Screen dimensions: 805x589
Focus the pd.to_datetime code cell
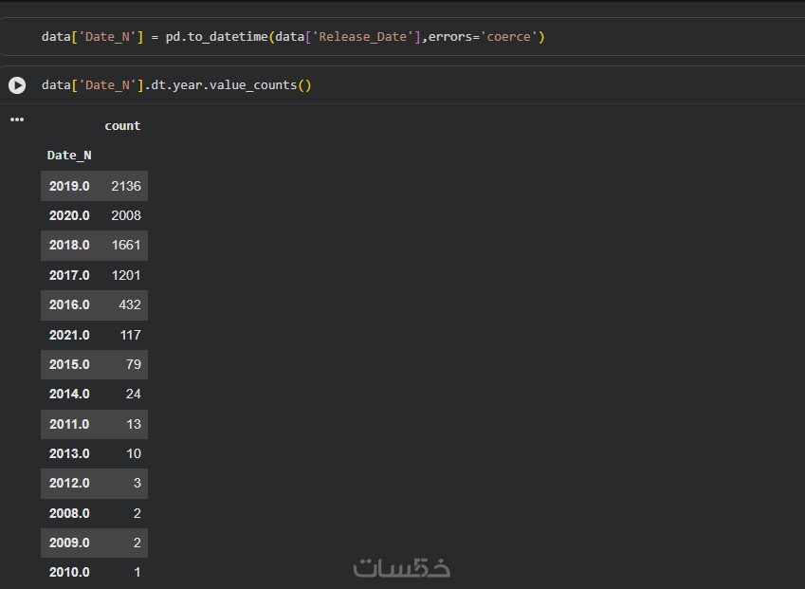[293, 37]
